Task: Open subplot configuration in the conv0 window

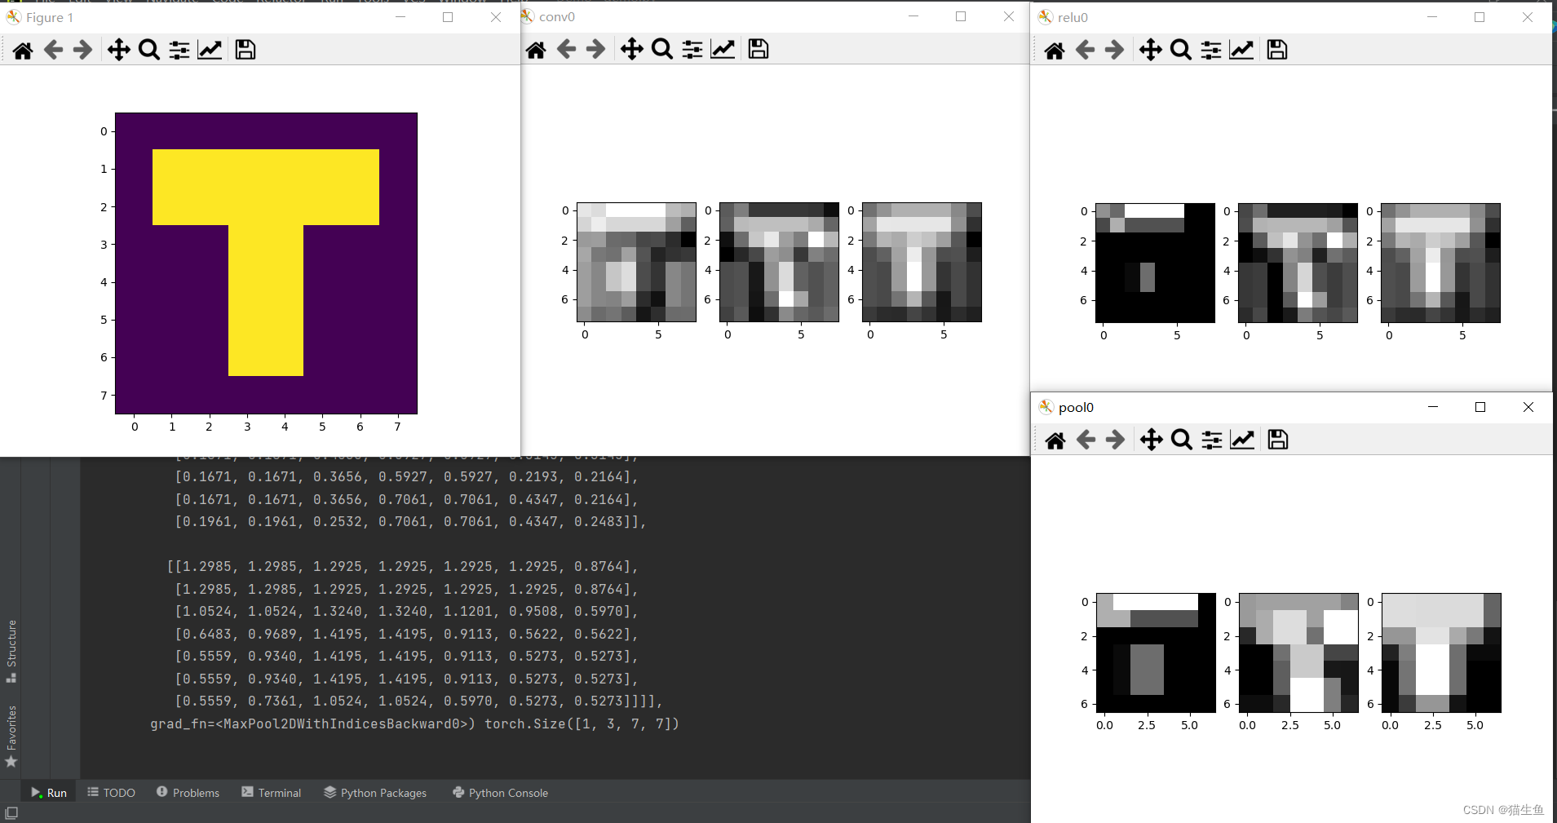Action: [692, 49]
